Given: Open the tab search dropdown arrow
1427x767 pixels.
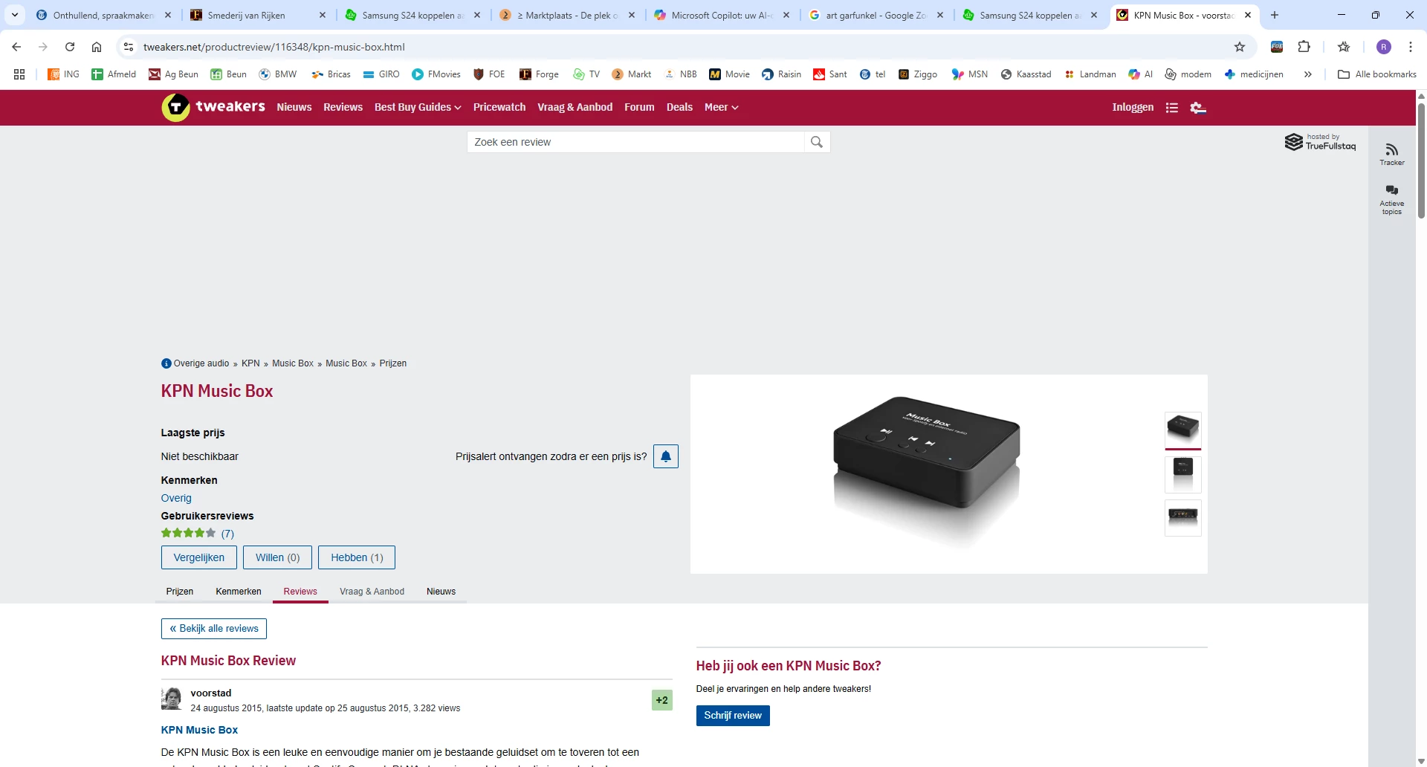Looking at the screenshot, I should pyautogui.click(x=15, y=15).
